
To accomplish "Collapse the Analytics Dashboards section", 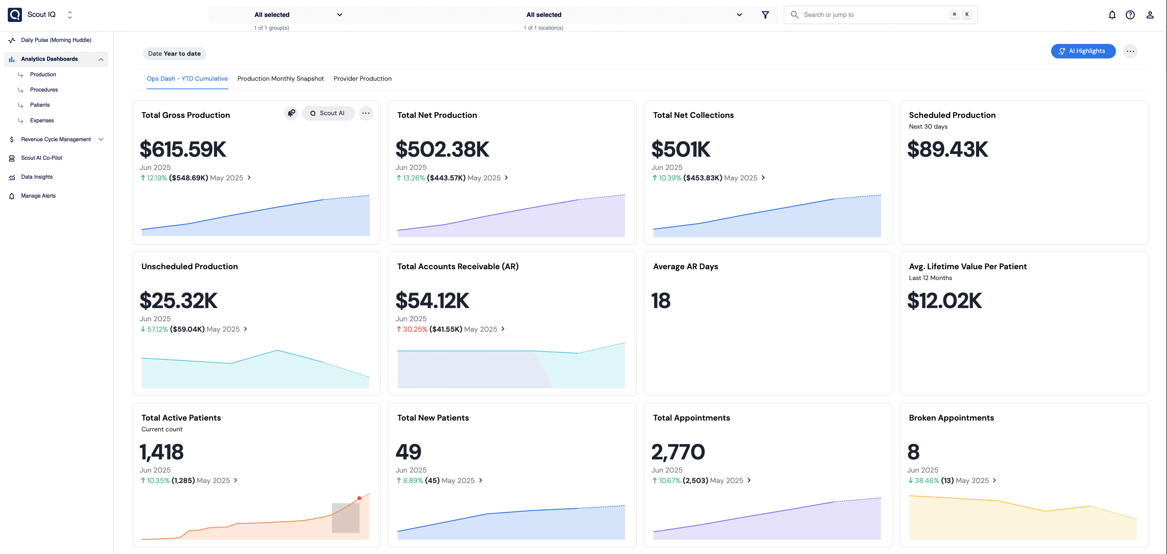I will 101,59.
